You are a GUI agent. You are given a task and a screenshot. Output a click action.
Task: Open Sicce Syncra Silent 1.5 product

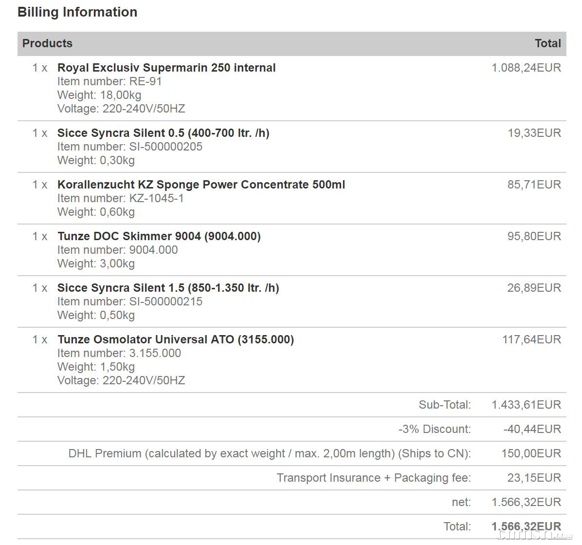tap(168, 288)
